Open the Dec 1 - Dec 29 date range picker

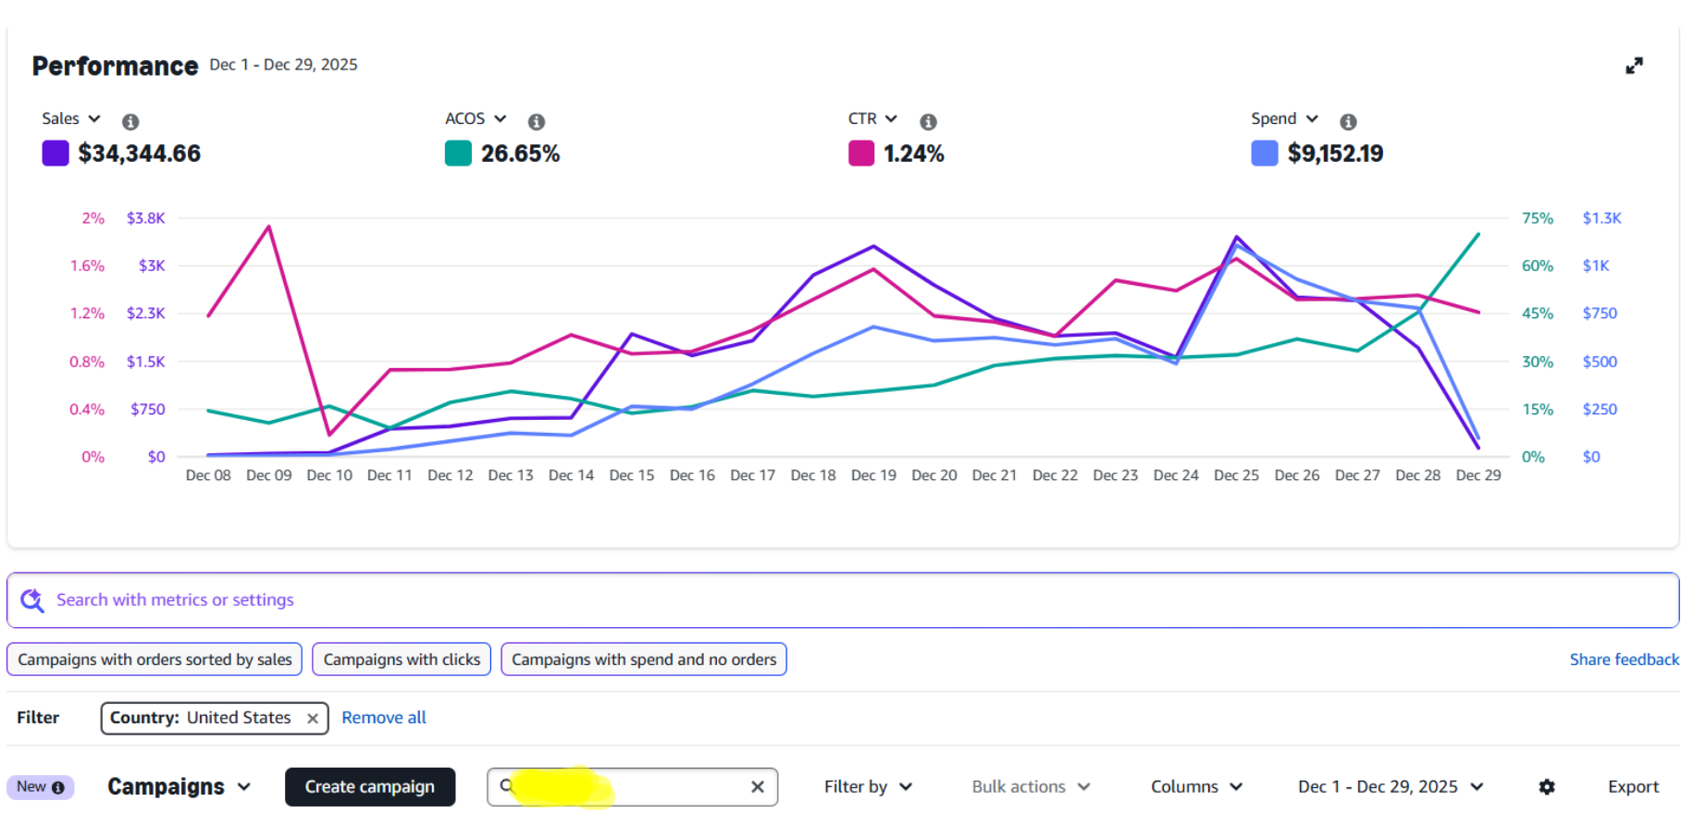(1390, 787)
